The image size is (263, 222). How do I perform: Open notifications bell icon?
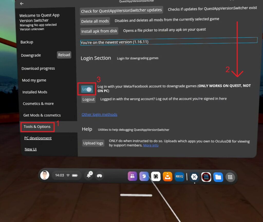tap(89, 175)
